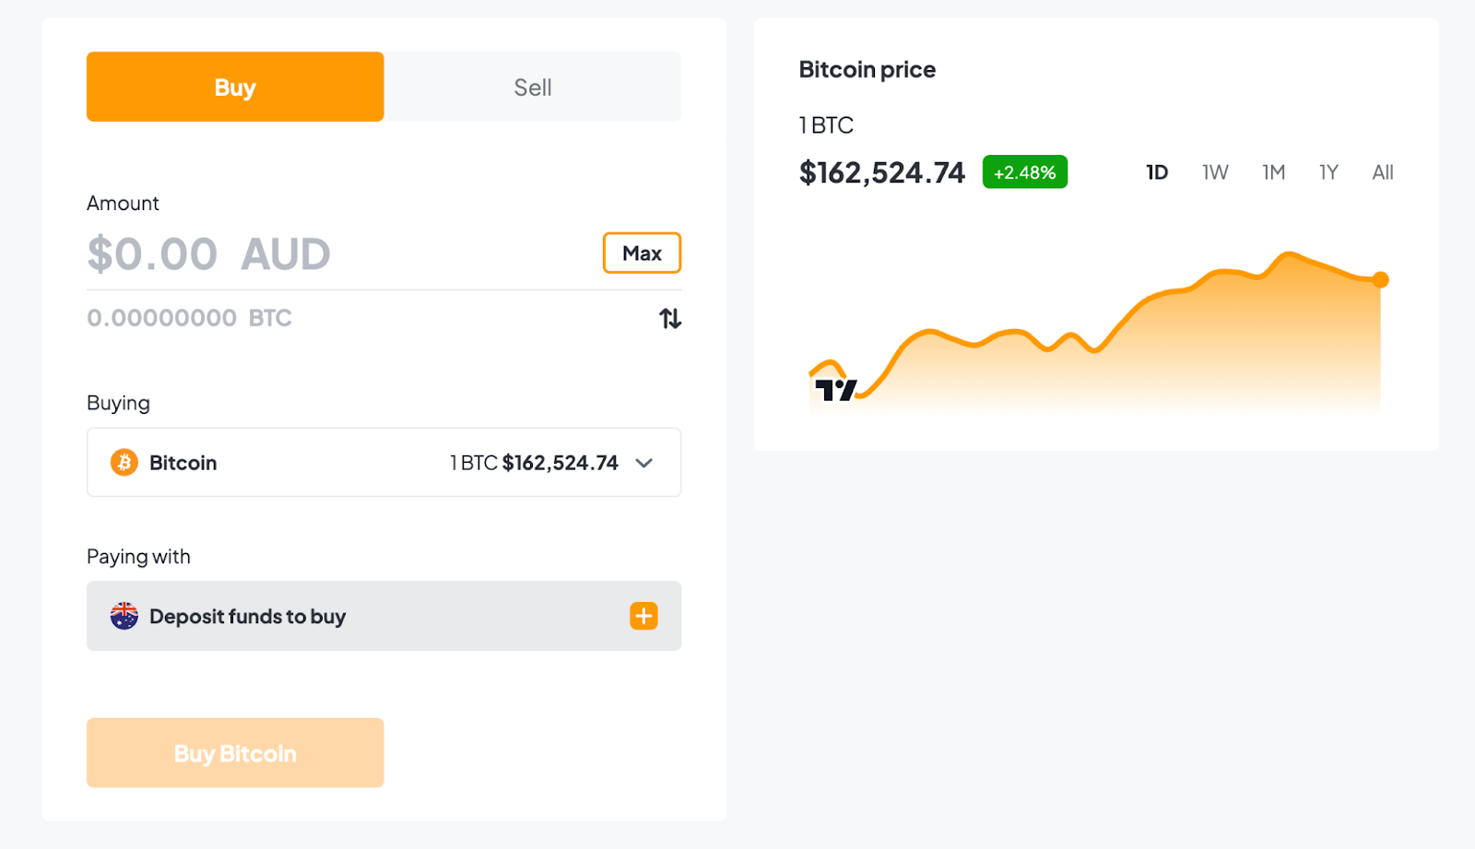The width and height of the screenshot is (1475, 849).
Task: Click the Max amount button
Action: pos(642,253)
